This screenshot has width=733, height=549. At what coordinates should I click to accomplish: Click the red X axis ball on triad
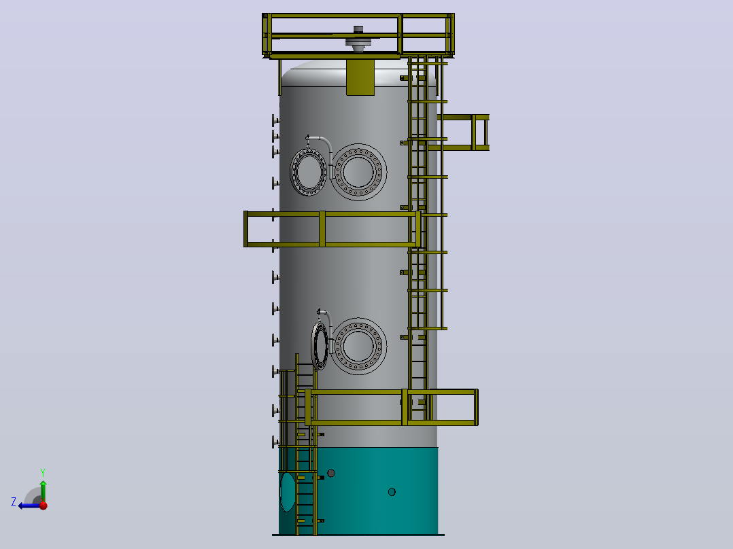pyautogui.click(x=44, y=505)
